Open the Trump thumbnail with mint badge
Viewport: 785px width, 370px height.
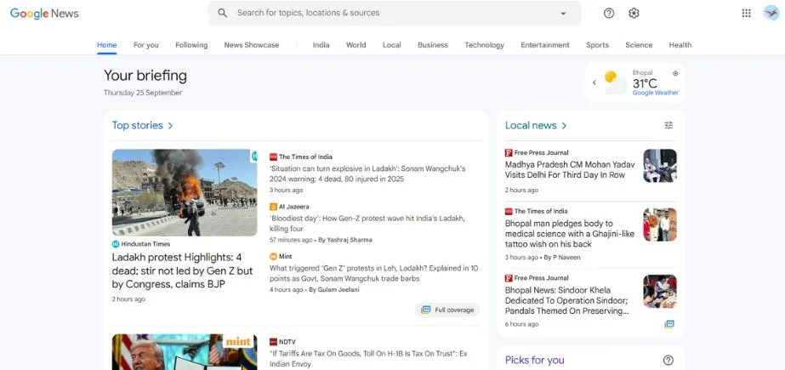(185, 352)
